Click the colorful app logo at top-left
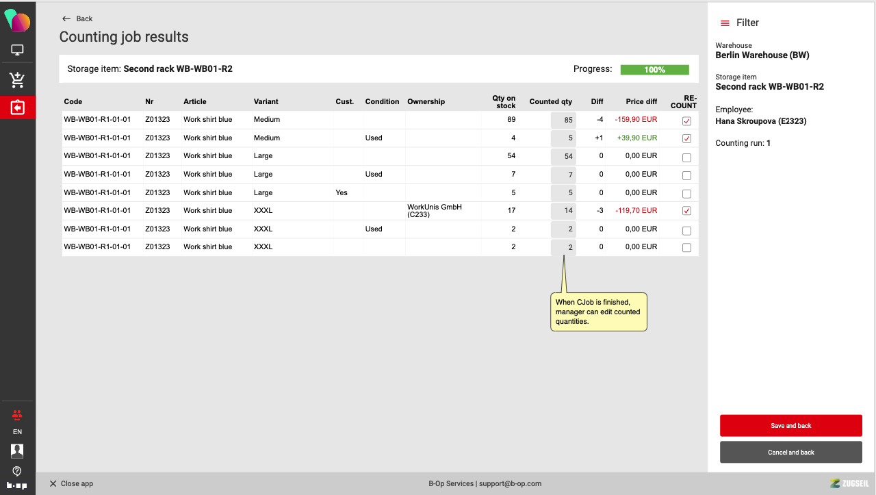 tap(17, 21)
